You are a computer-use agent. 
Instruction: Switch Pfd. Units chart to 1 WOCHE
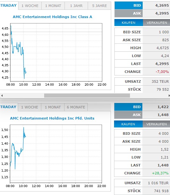click(x=30, y=107)
